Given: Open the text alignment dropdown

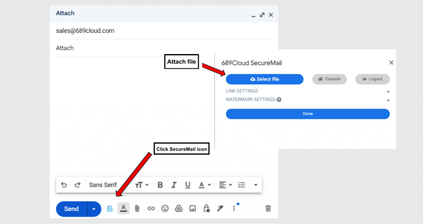Looking at the screenshot, I should tap(226, 185).
